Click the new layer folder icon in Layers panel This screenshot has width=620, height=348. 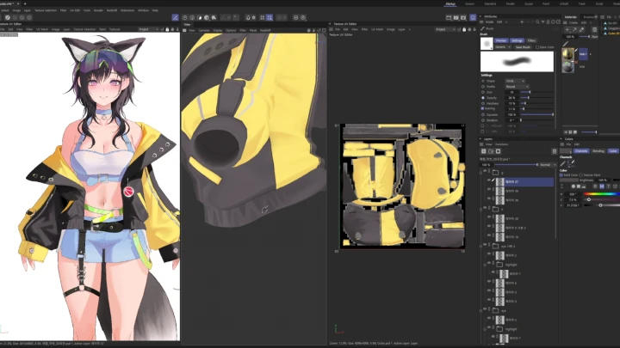point(491,151)
